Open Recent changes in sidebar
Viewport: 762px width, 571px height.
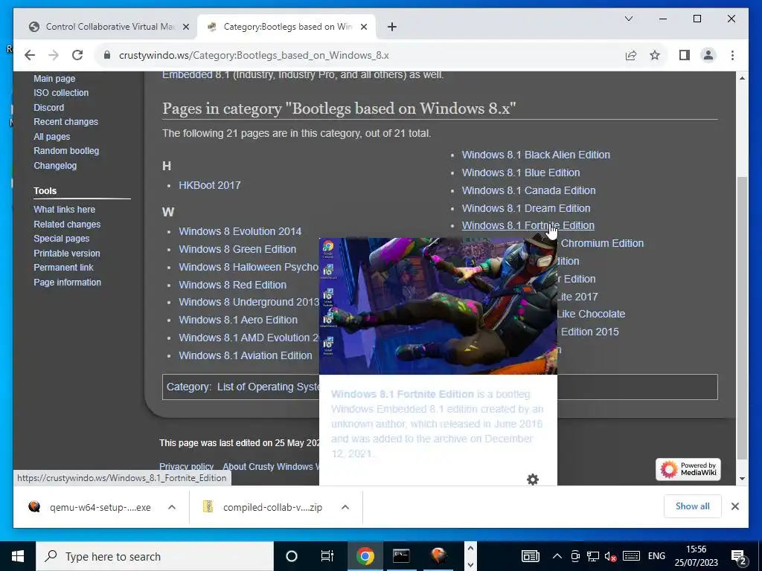click(x=65, y=122)
